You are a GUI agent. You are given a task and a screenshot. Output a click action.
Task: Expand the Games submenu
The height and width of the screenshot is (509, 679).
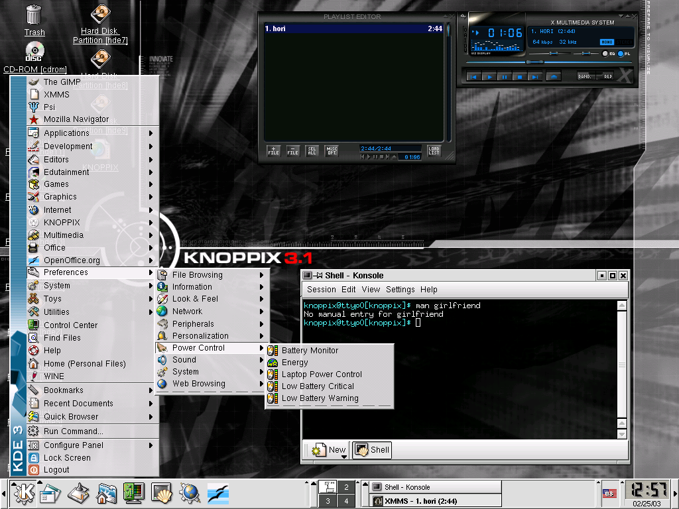tap(92, 184)
